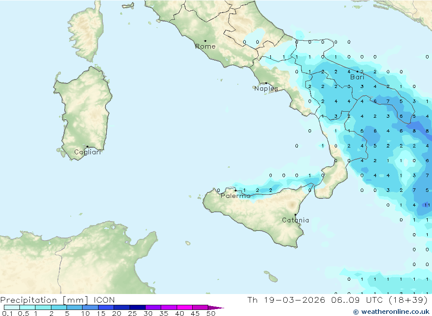Click the 11 mm precipitation value
432x316 pixels.
(427, 205)
